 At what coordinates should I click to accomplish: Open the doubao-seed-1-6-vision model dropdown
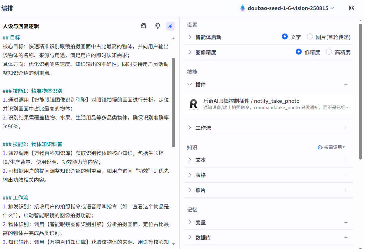[x=287, y=8]
